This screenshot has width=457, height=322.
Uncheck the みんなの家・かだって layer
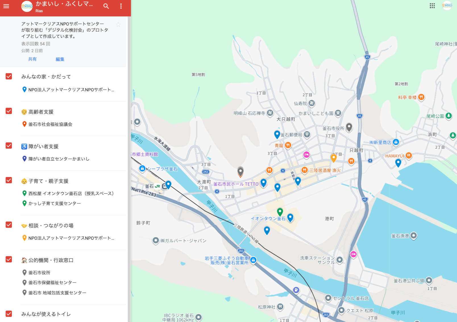(9, 76)
